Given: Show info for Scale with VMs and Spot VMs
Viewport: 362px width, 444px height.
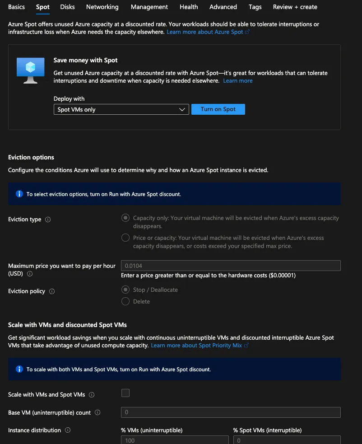Looking at the screenshot, I should 92,395.
